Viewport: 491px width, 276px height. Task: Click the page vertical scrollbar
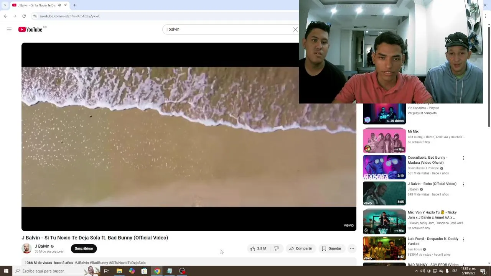coord(489,77)
